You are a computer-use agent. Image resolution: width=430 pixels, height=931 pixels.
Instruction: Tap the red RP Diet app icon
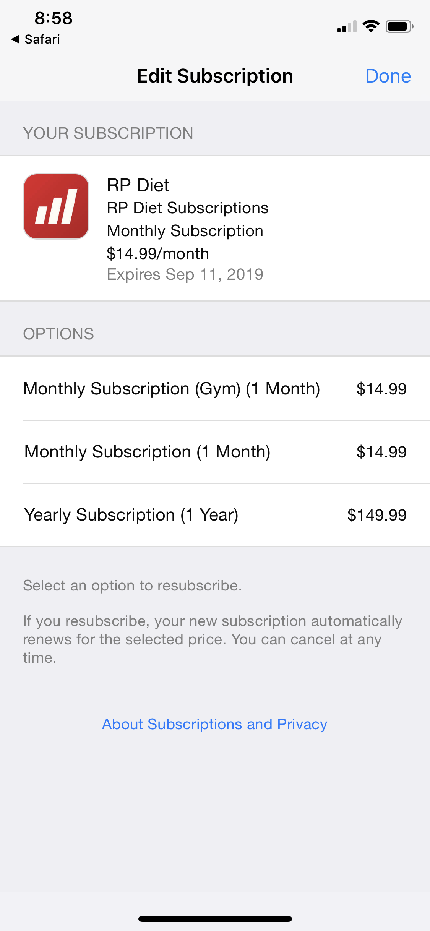(56, 206)
